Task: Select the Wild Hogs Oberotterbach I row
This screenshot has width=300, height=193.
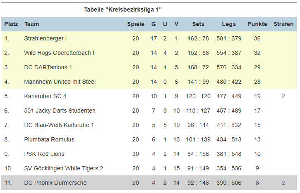Action: click(x=149, y=53)
